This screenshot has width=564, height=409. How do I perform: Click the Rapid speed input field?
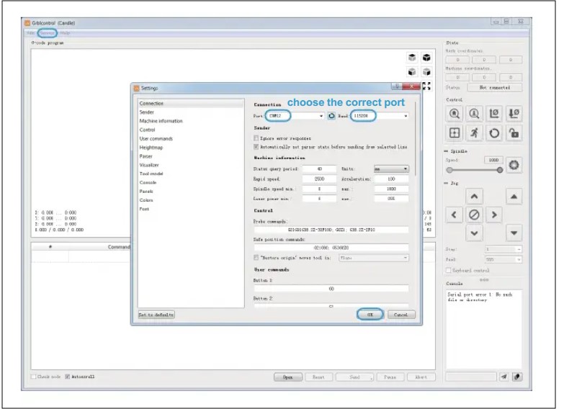319,179
